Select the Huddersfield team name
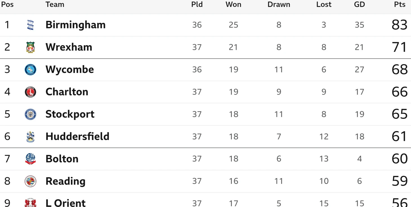 point(77,136)
